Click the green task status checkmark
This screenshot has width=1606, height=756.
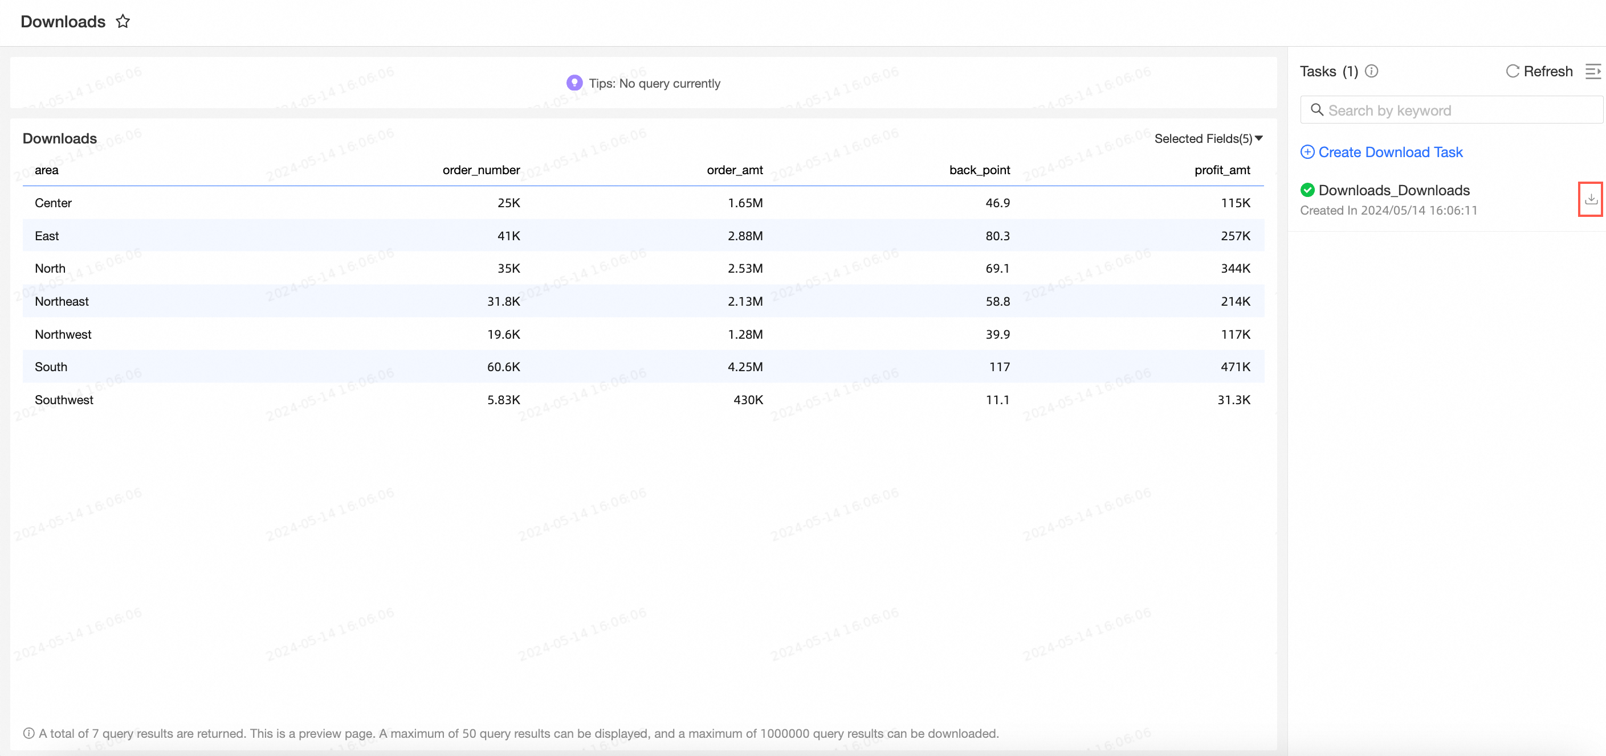click(1307, 190)
